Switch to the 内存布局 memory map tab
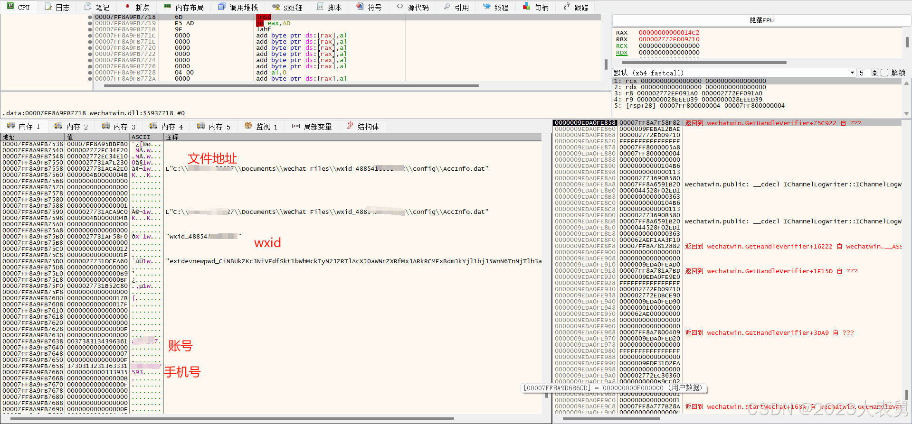Screen dimensions: 912x424 pyautogui.click(x=183, y=8)
